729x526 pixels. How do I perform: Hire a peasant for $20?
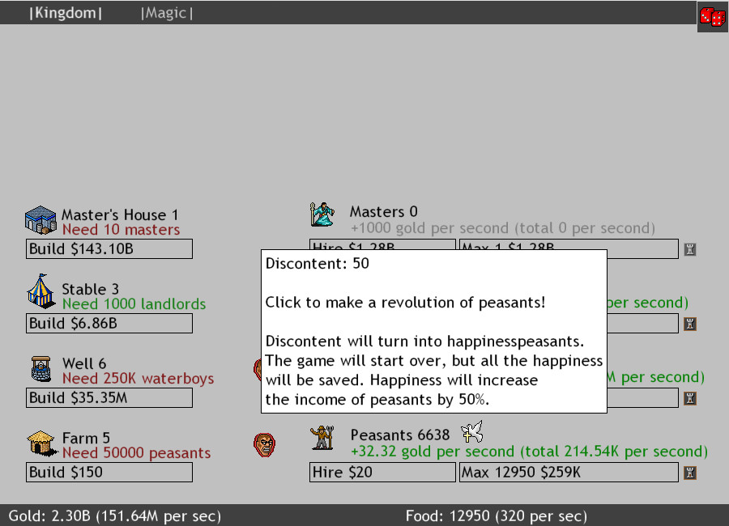coord(382,472)
